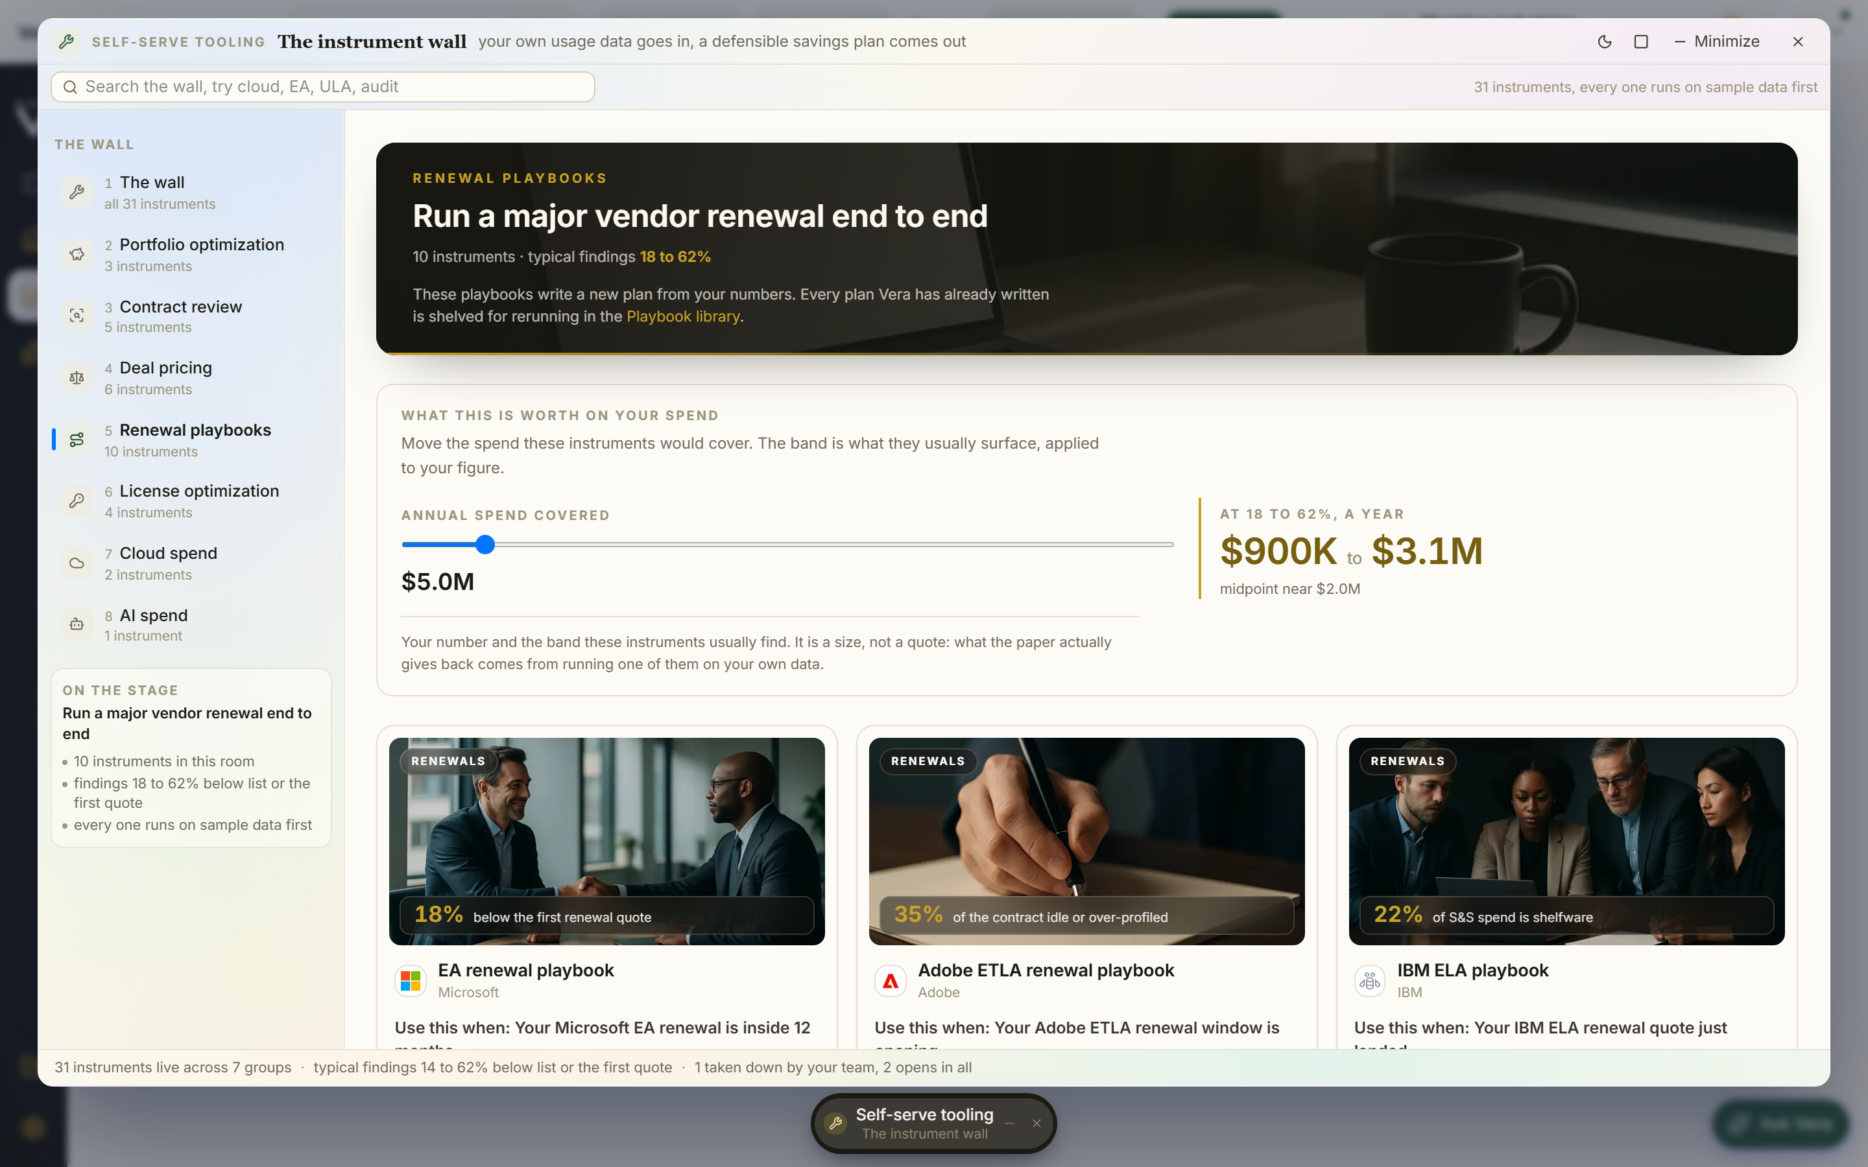1868x1167 pixels.
Task: Focus the Search the wall input field
Action: [x=322, y=86]
